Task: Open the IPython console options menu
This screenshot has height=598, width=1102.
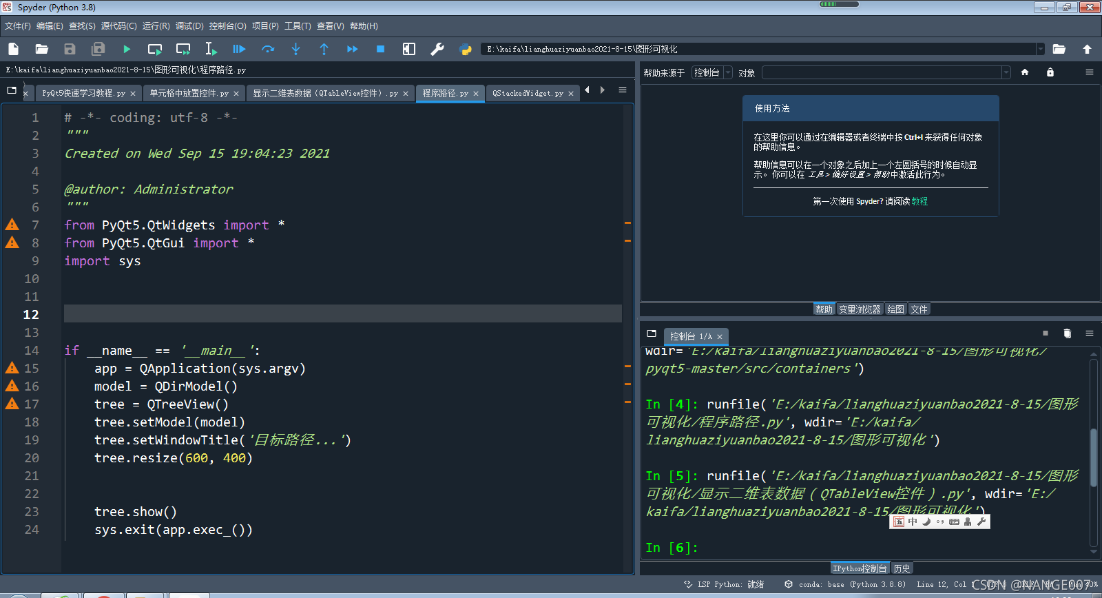Action: click(1090, 333)
